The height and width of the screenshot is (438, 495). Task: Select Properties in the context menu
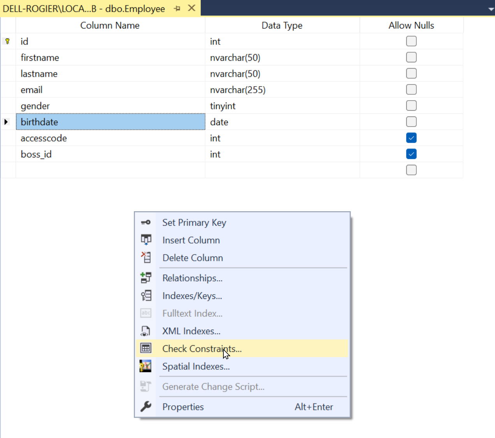click(183, 407)
